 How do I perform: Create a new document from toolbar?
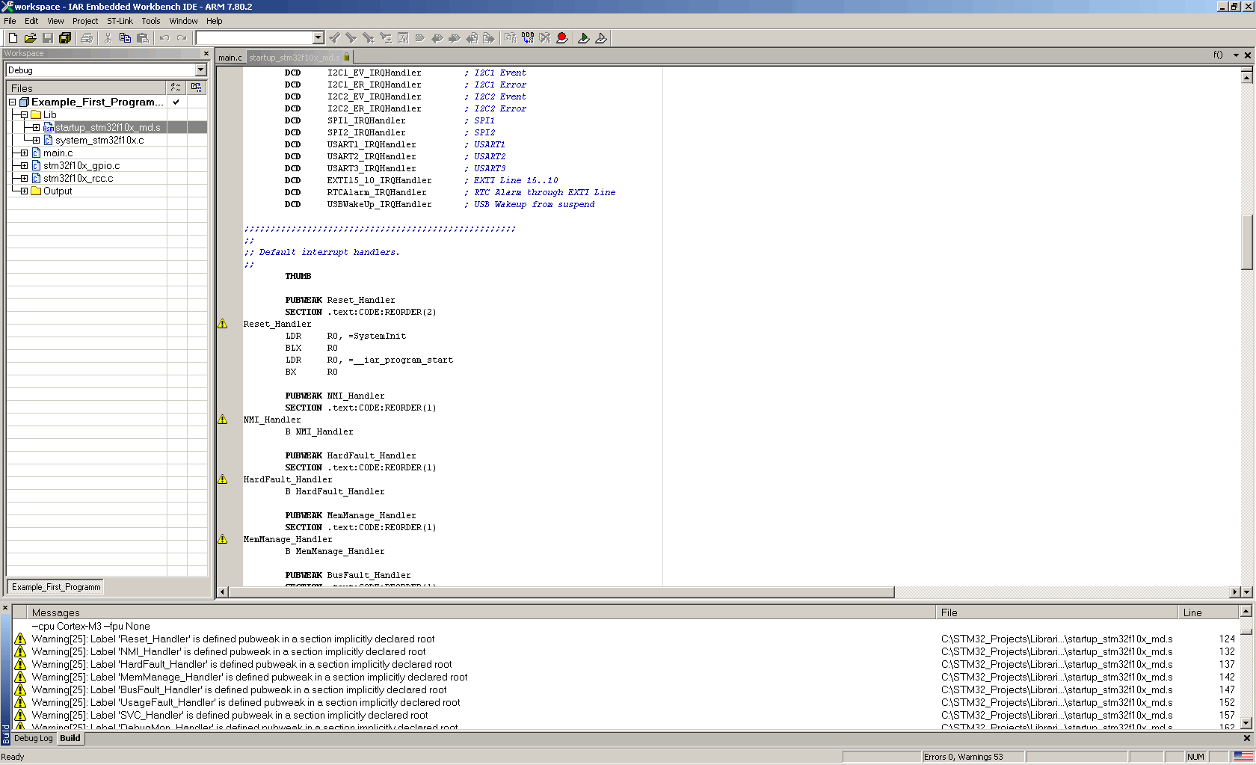(13, 38)
